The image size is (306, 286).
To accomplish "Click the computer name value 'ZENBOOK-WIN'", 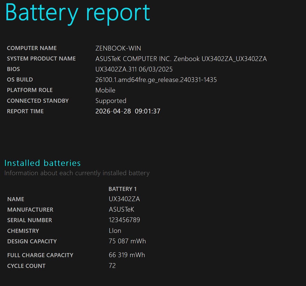I will coord(118,48).
